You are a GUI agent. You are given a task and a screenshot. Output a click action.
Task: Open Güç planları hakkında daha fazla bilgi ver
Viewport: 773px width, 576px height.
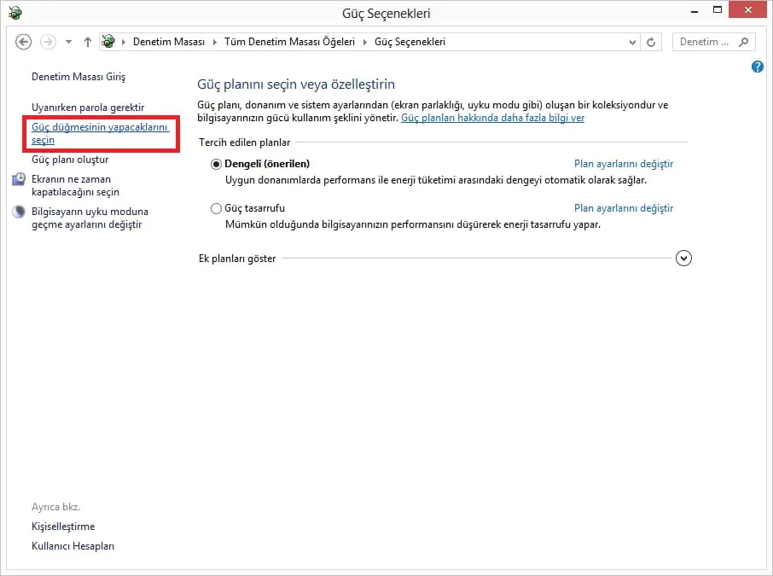pyautogui.click(x=493, y=117)
